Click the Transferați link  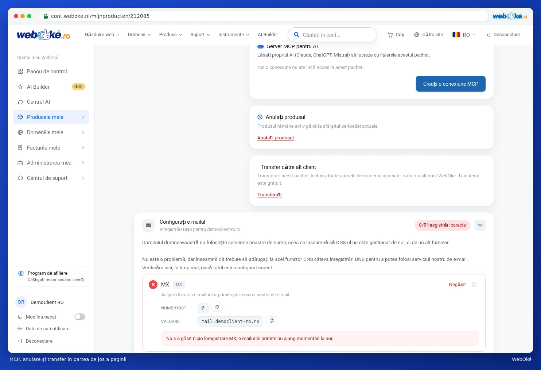click(x=269, y=195)
